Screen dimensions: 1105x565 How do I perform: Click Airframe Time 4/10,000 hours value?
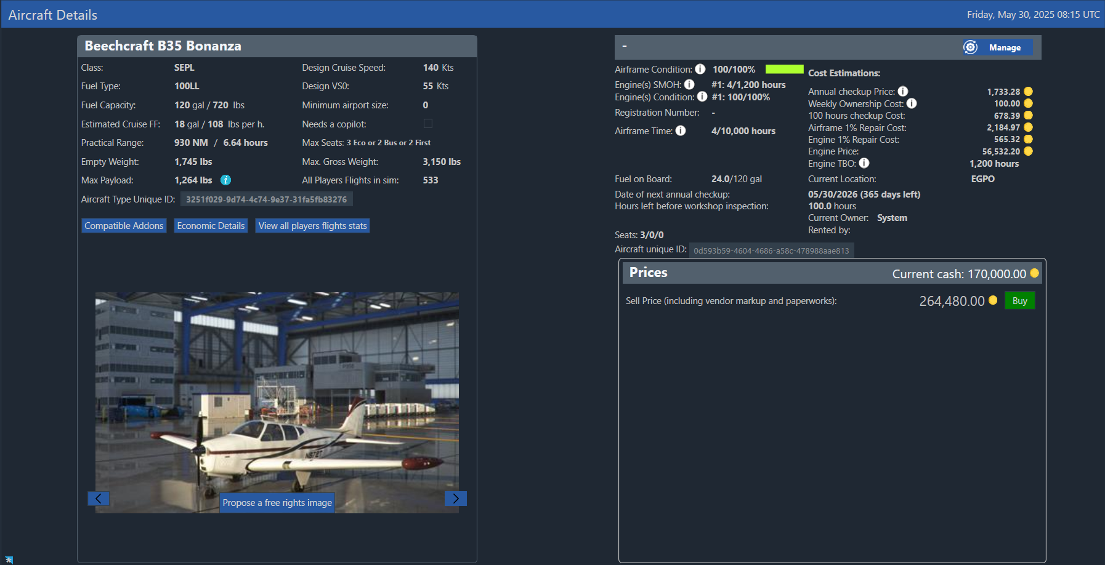click(743, 131)
